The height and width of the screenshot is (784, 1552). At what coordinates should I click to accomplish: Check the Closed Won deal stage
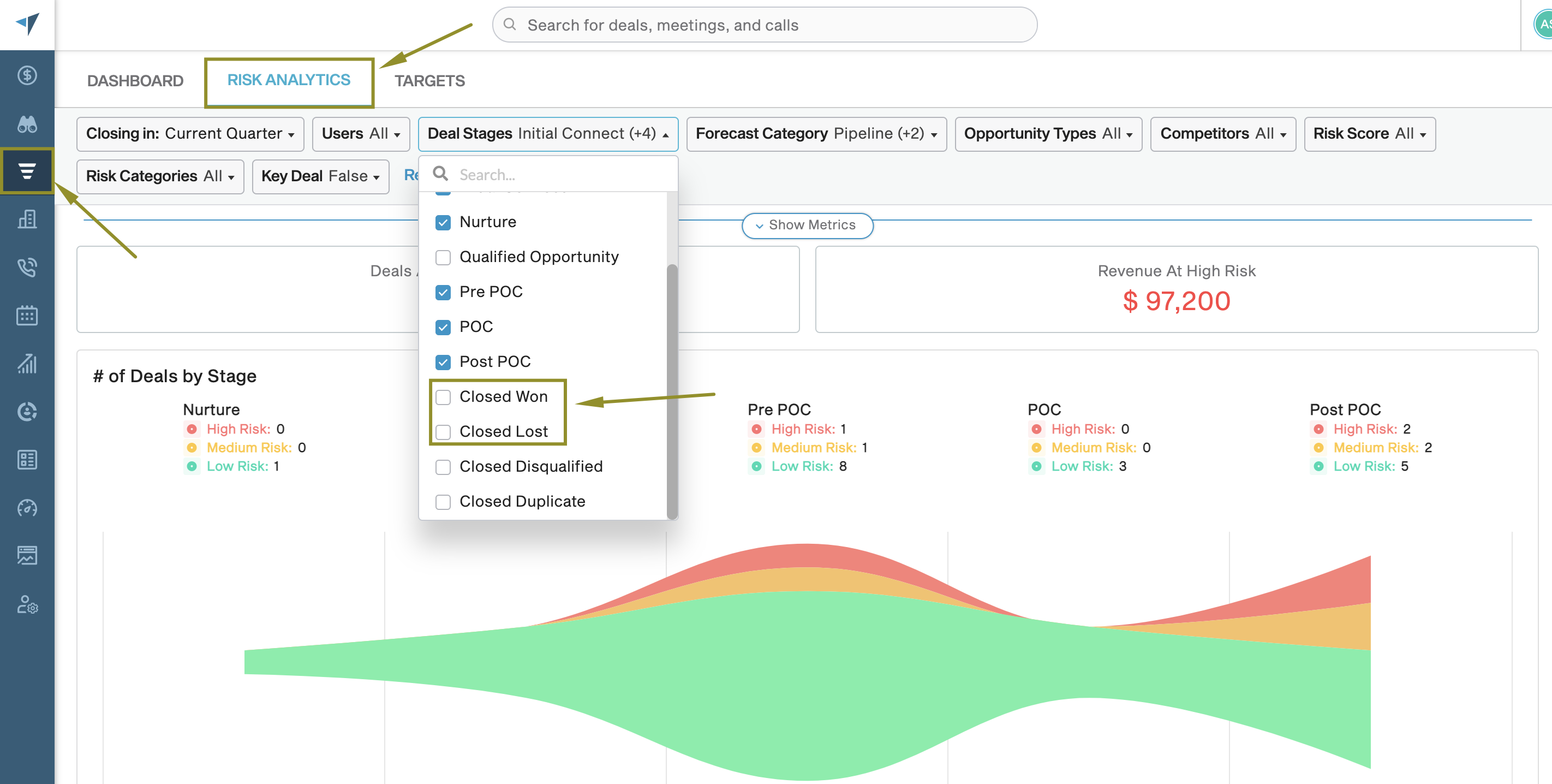tap(443, 397)
